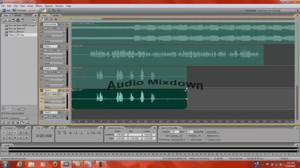Solo Track 4
300x168 pixels.
coord(63,90)
